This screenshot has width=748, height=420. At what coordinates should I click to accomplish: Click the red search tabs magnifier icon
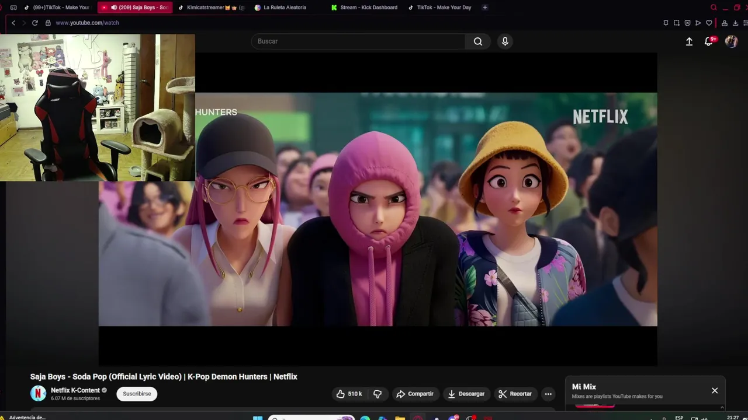(714, 8)
